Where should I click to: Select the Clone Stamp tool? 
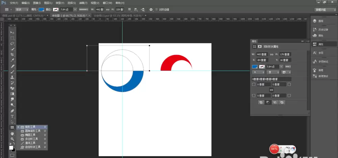[12, 77]
